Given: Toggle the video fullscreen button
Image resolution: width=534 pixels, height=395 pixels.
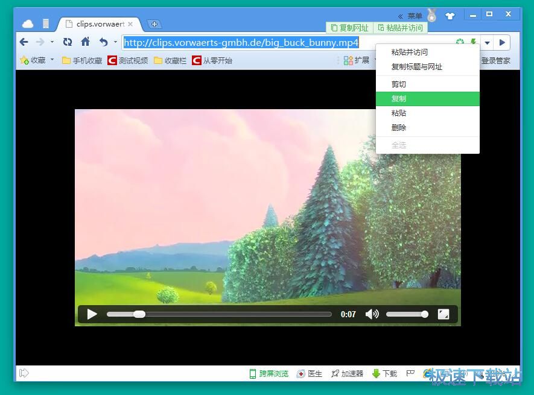Looking at the screenshot, I should pos(443,314).
